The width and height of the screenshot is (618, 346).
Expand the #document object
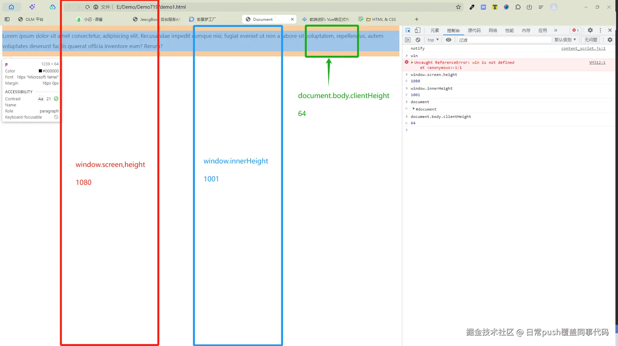413,109
